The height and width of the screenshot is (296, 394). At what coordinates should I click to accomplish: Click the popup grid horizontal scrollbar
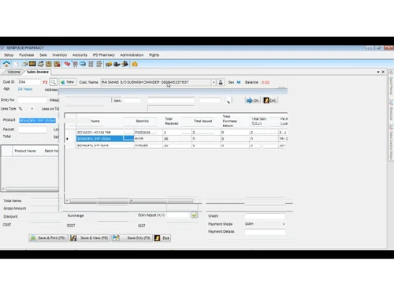[x=132, y=200]
